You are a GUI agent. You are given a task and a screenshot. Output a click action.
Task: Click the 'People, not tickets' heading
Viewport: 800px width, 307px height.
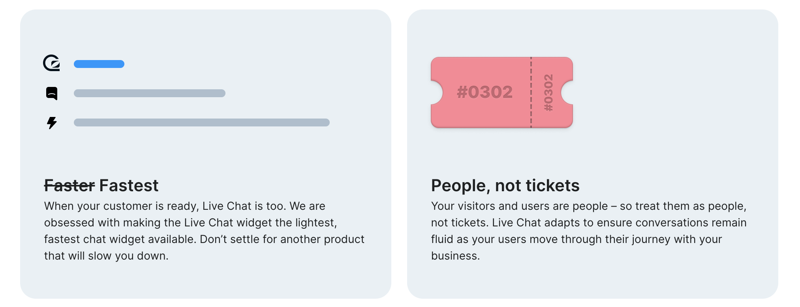505,185
